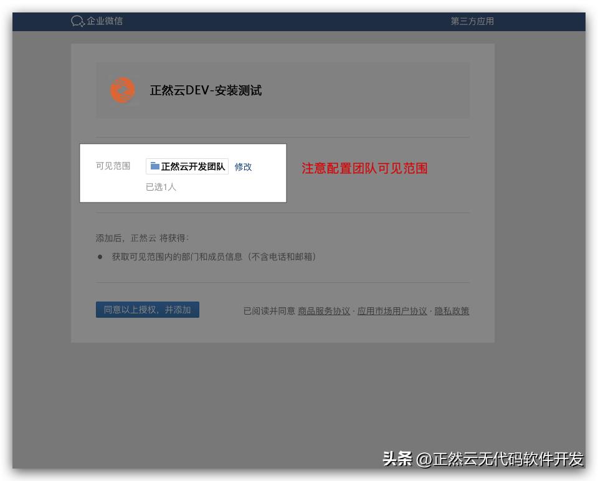The image size is (598, 481).
Task: Open the 隐私政策 privacy policy link
Action: pos(453,310)
